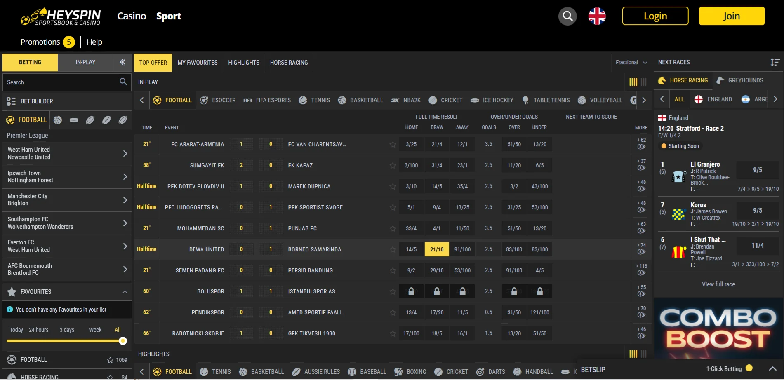Collapse the Favourites section
784x380 pixels.
click(125, 292)
